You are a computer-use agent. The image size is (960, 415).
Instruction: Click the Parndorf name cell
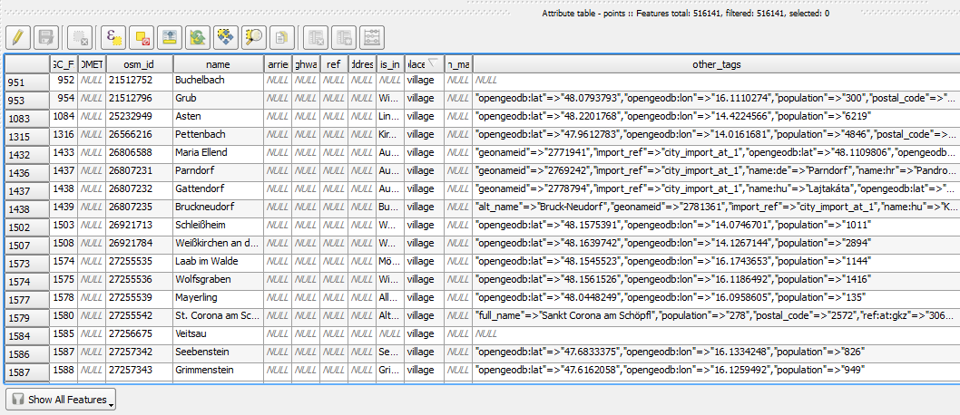coord(218,170)
